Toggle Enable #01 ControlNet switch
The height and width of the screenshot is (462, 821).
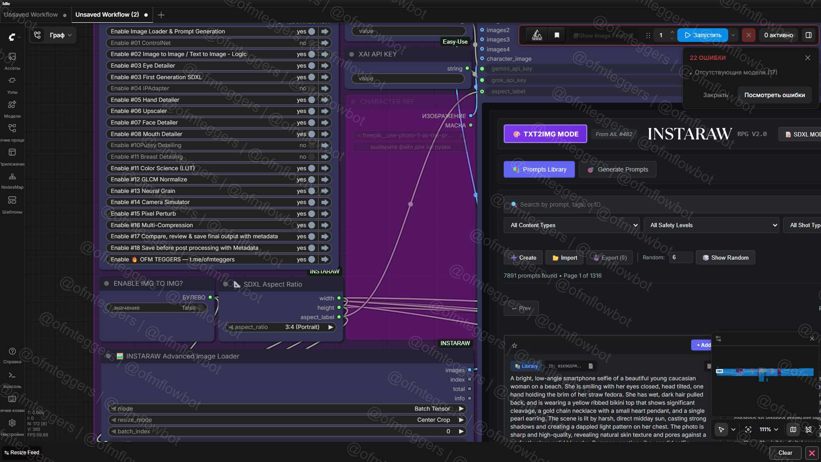pos(313,43)
